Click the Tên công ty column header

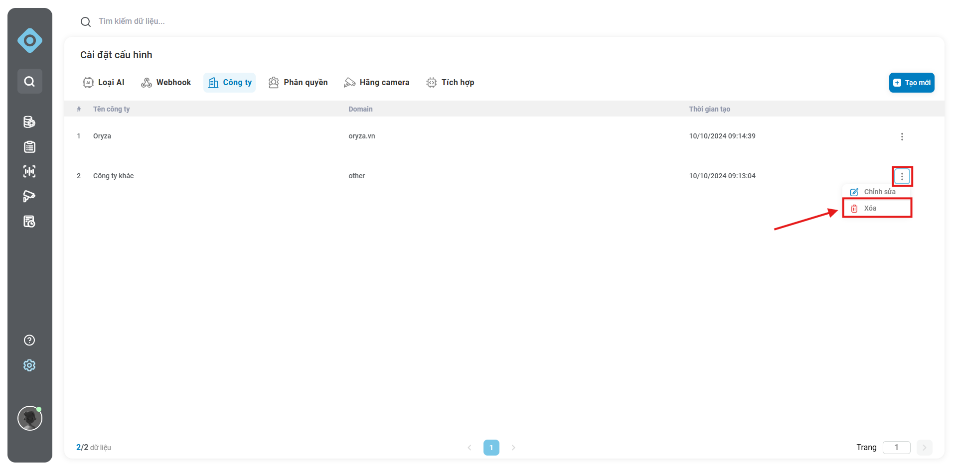112,109
